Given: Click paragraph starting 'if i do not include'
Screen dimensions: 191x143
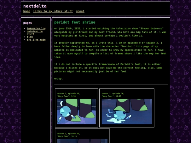Looking at the screenshot, I should (108, 68).
